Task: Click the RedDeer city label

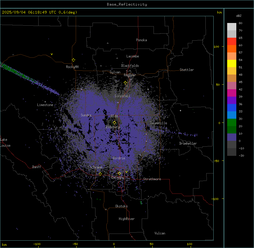Action: click(x=130, y=75)
